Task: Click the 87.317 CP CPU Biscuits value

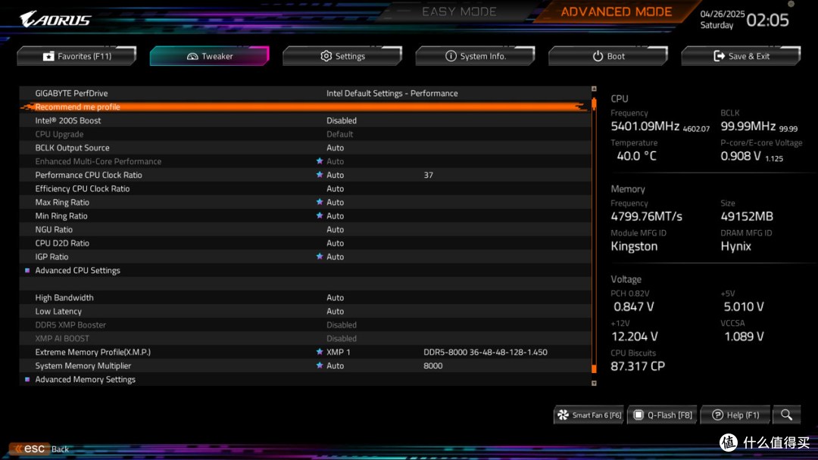Action: (x=638, y=365)
